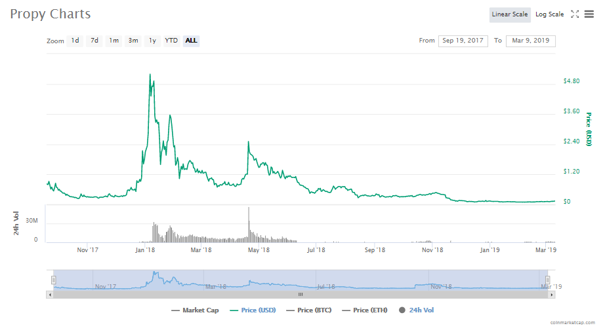Image resolution: width=603 pixels, height=334 pixels.
Task: Open the chart hamburger menu
Action: [x=589, y=14]
